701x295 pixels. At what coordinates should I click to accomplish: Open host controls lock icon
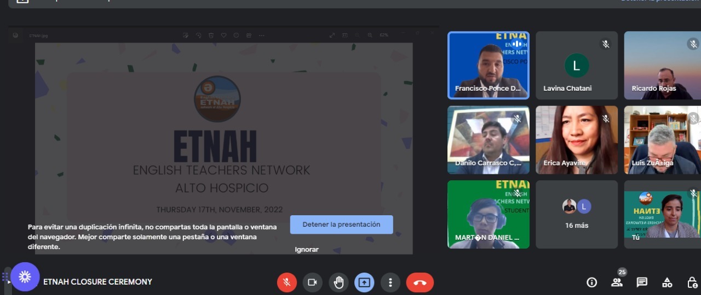click(x=692, y=282)
